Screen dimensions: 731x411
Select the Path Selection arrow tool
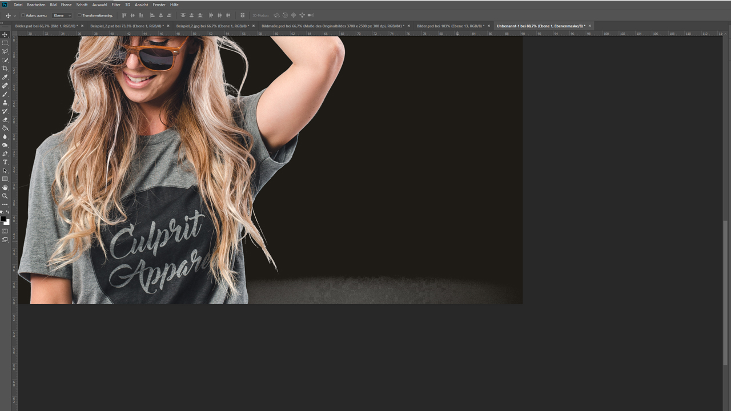pyautogui.click(x=5, y=171)
